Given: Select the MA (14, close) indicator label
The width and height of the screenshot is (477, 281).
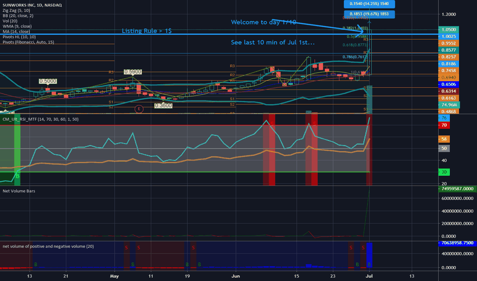Looking at the screenshot, I should pyautogui.click(x=16, y=32).
